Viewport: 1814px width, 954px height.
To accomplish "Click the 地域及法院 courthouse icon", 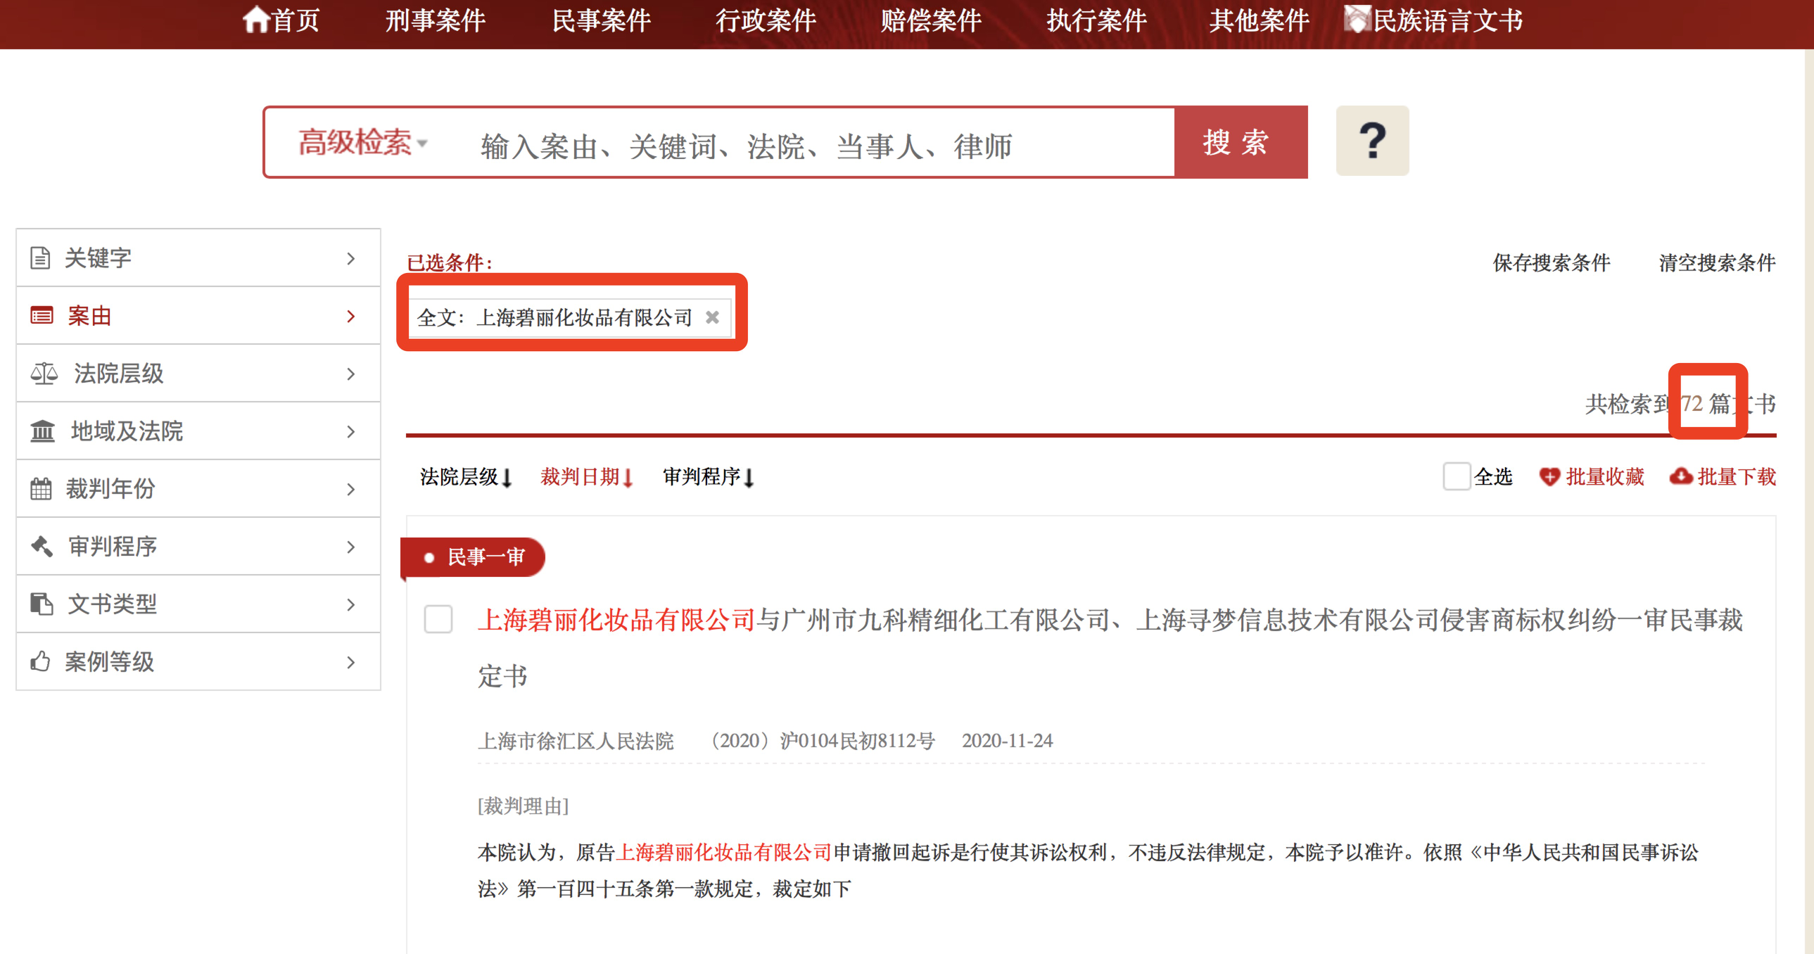I will tap(42, 431).
